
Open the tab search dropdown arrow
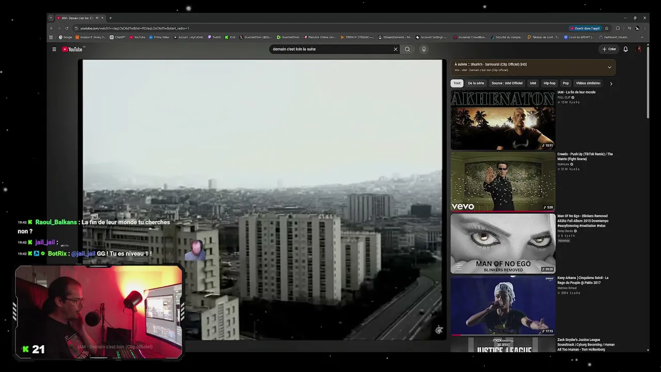(x=51, y=18)
